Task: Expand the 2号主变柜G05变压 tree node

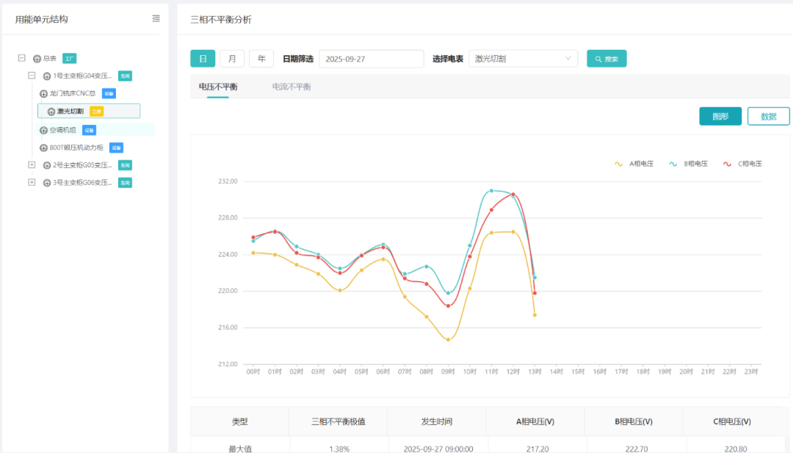Action: 32,164
